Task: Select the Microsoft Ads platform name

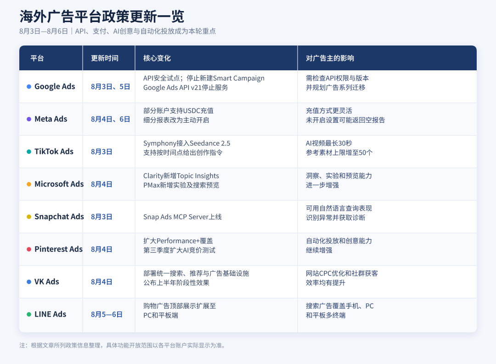Action: click(59, 184)
